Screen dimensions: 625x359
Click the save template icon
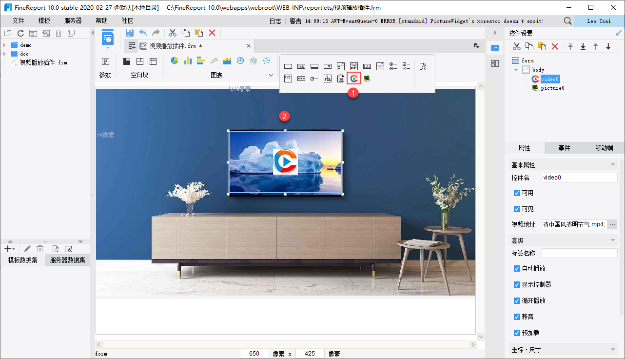point(129,33)
